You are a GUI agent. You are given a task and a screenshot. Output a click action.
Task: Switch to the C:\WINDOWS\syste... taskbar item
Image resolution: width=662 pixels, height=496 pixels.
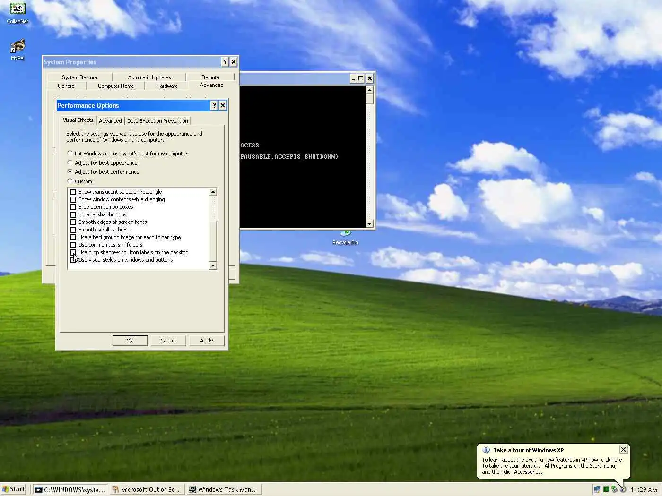[70, 490]
